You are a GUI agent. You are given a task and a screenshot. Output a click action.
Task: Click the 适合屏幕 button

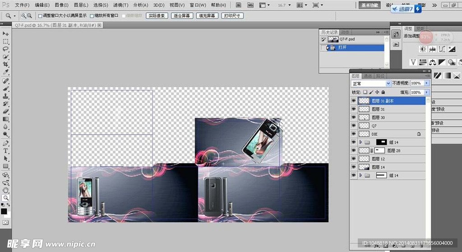182,15
